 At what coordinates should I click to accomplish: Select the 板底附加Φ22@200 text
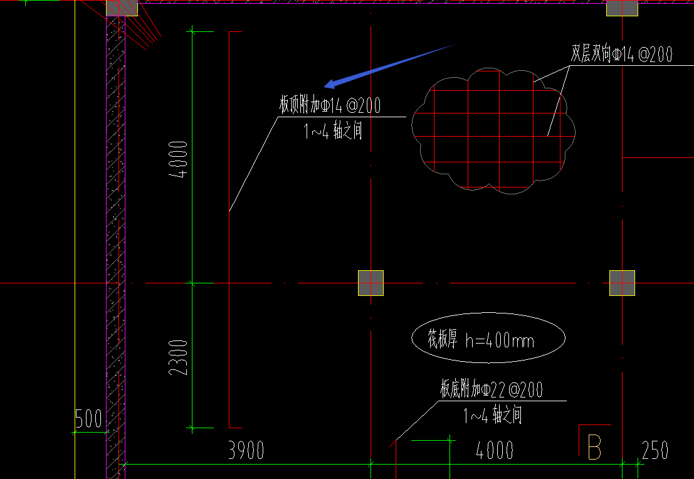492,389
